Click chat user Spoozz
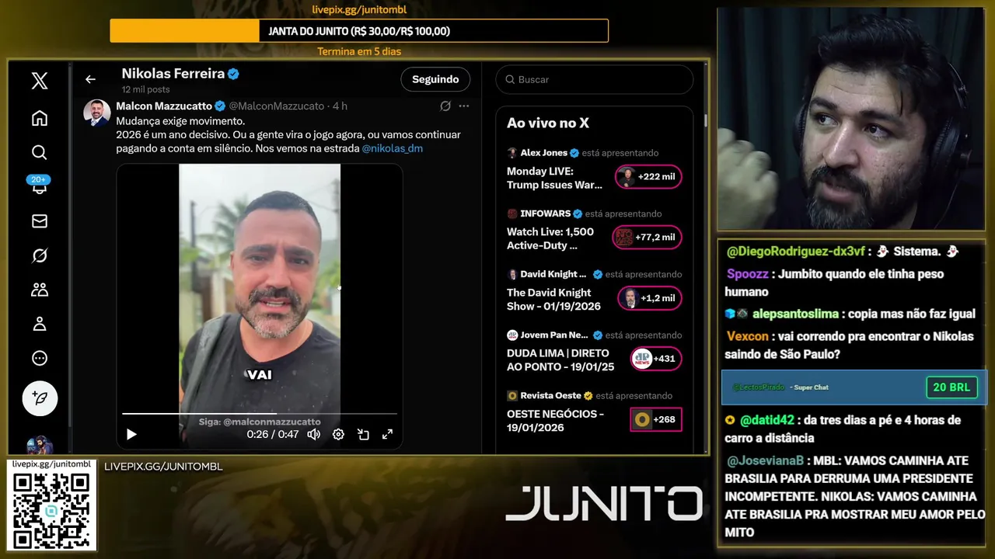995x559 pixels. [748, 274]
